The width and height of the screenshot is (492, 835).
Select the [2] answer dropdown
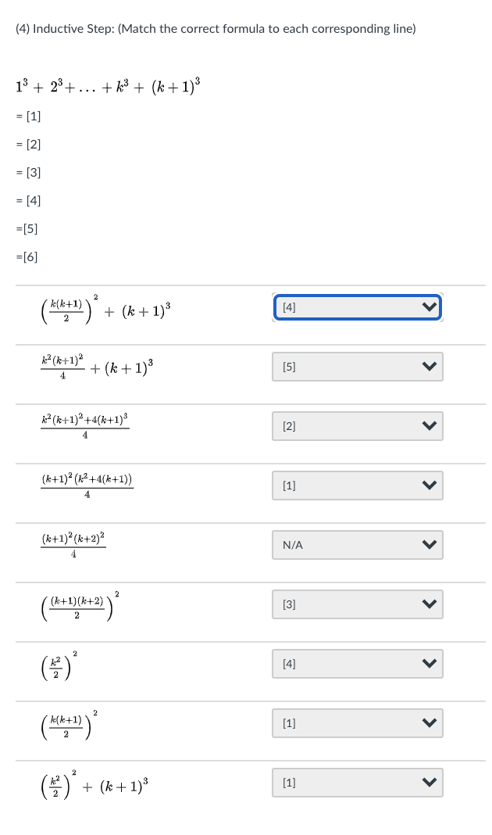(x=357, y=425)
